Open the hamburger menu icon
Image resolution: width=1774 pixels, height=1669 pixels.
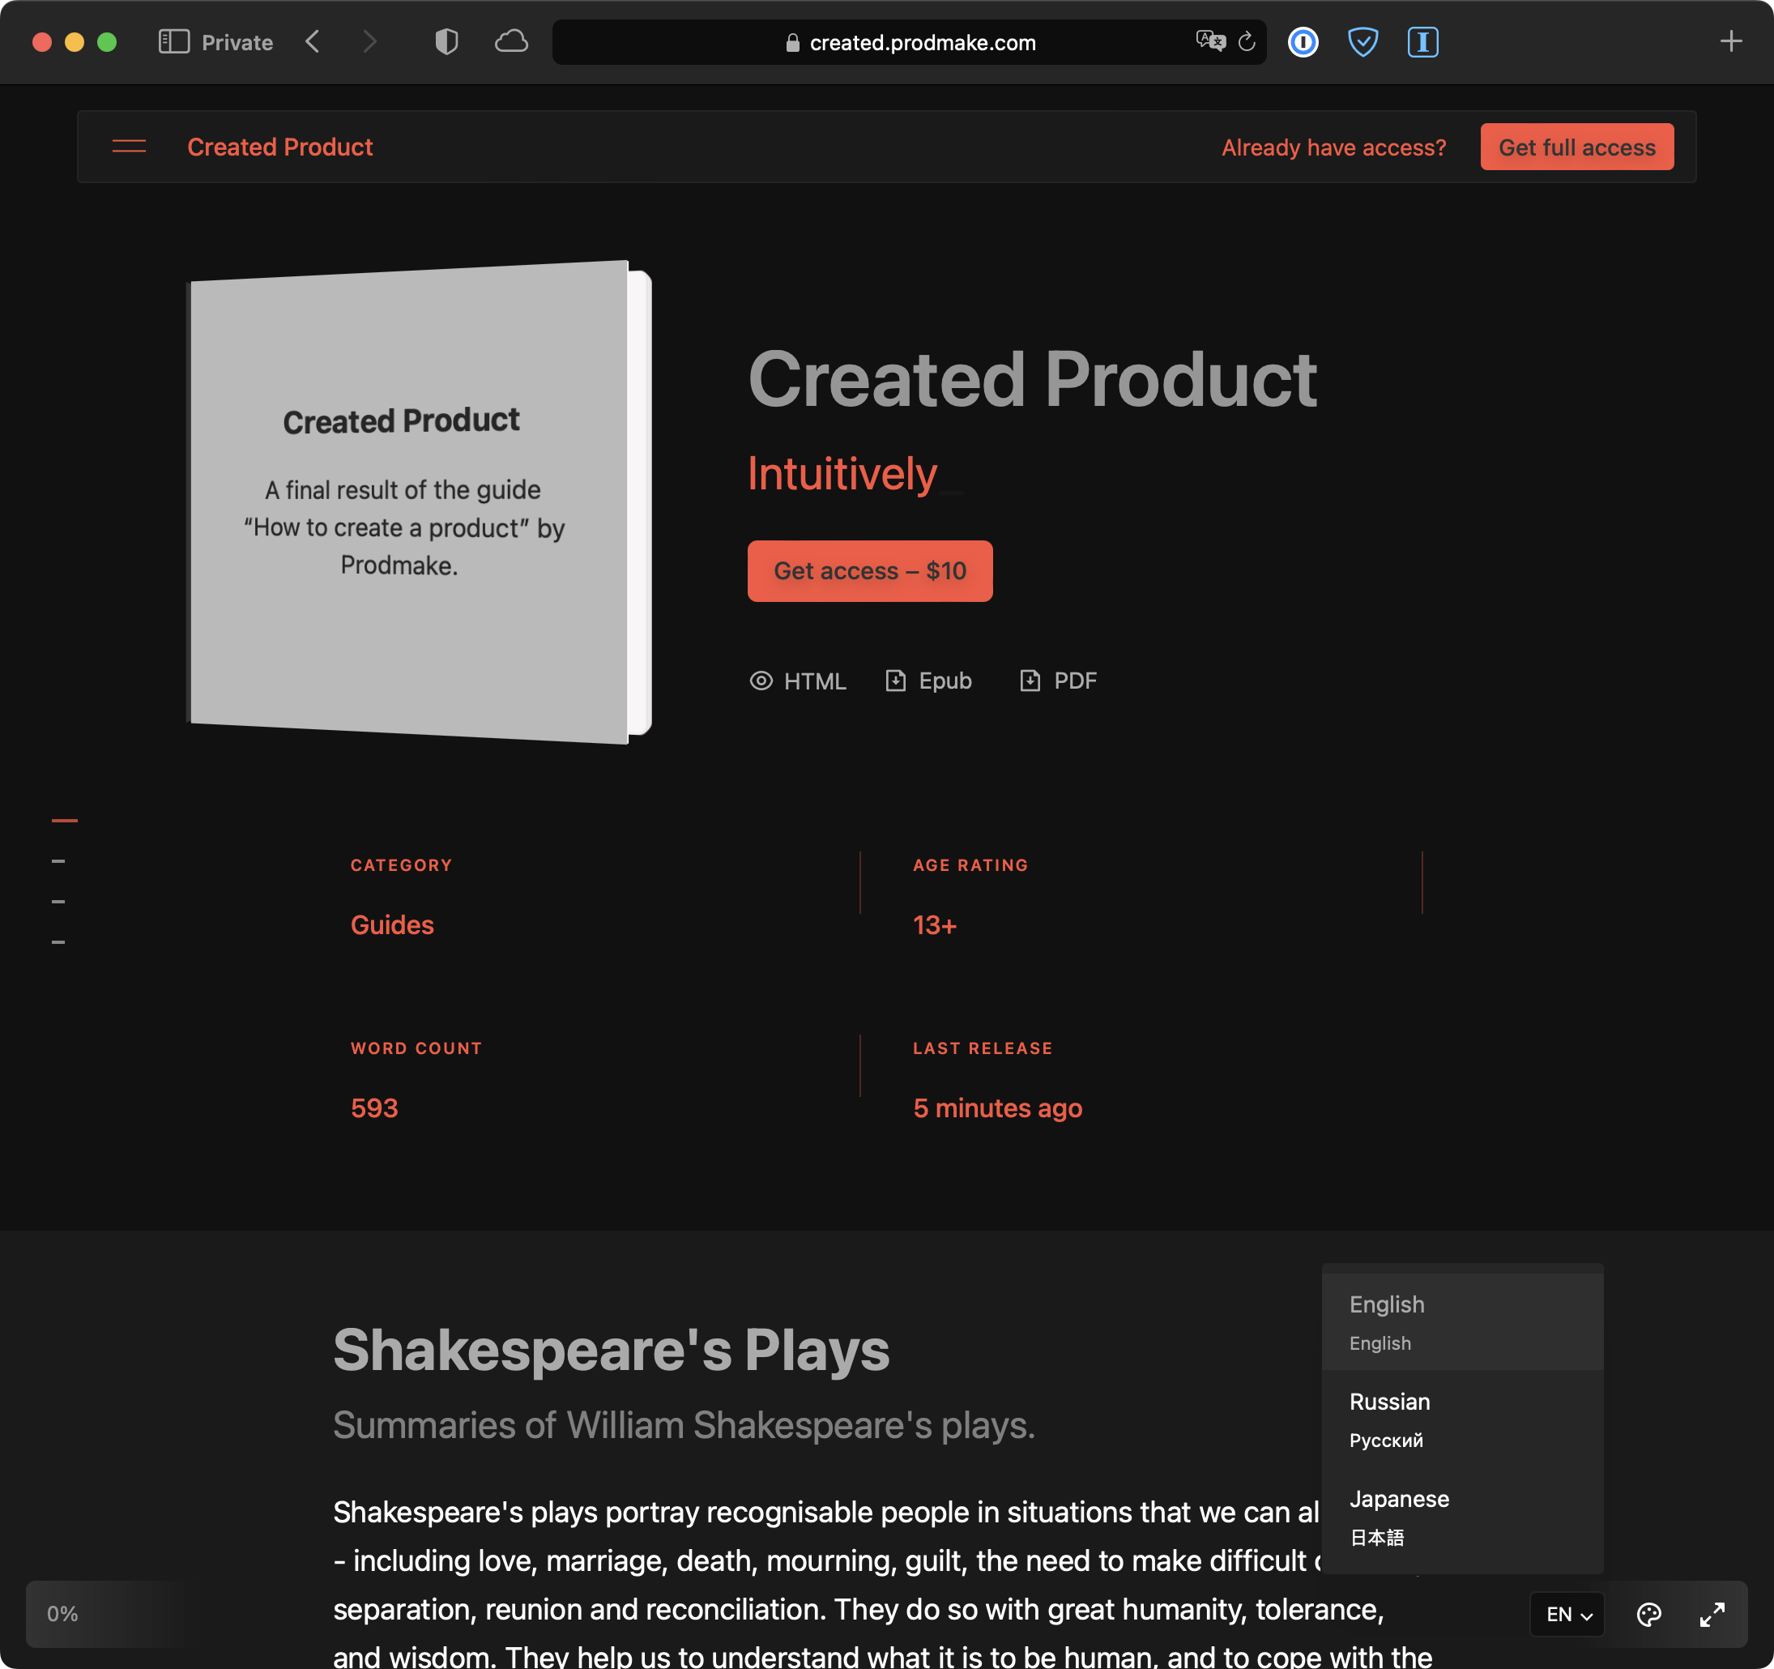click(129, 147)
